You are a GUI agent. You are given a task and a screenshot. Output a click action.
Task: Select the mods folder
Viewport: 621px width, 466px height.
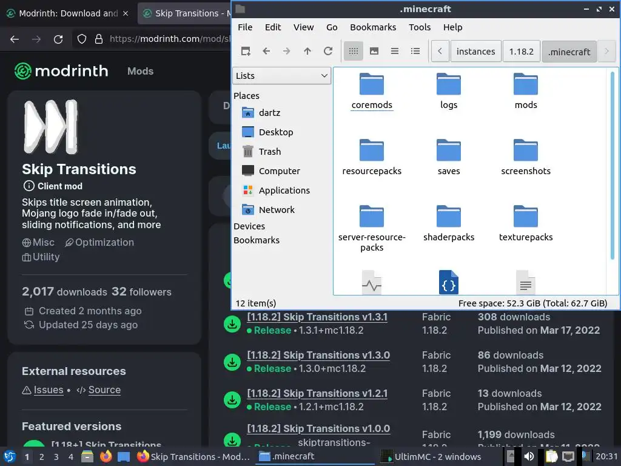[x=526, y=91]
